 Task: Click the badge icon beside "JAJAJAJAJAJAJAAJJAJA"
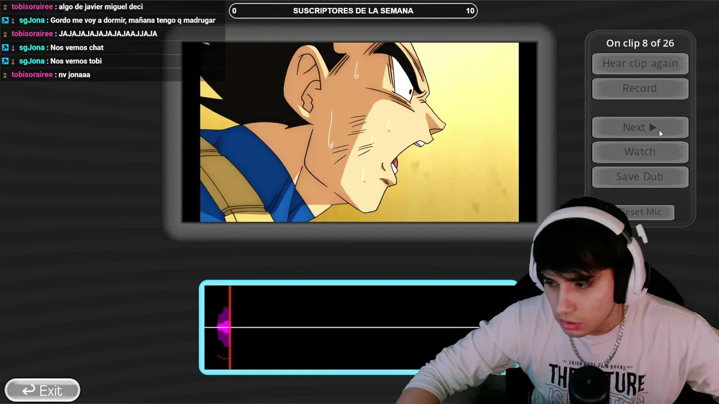pyautogui.click(x=5, y=34)
